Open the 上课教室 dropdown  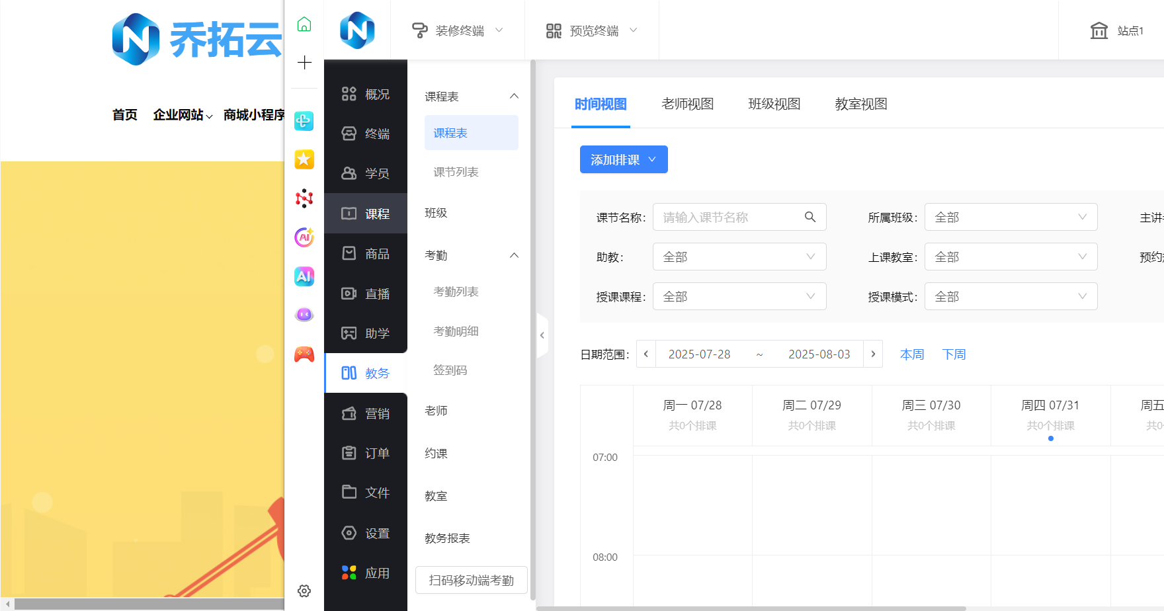(x=1011, y=257)
